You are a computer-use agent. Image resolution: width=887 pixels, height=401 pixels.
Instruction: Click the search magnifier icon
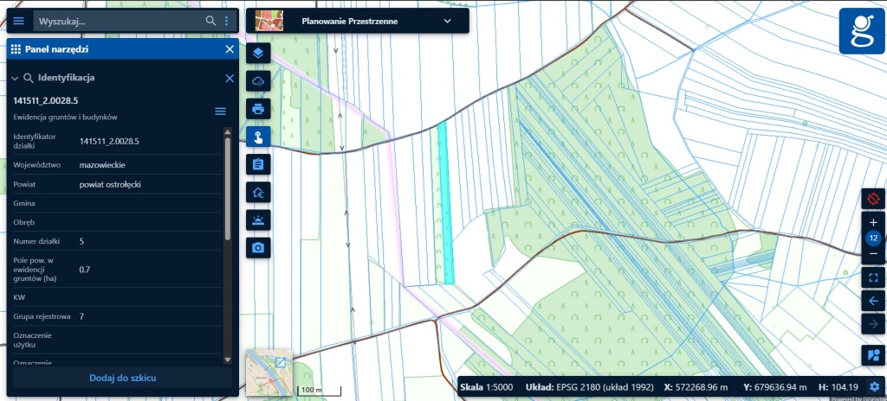[x=210, y=21]
